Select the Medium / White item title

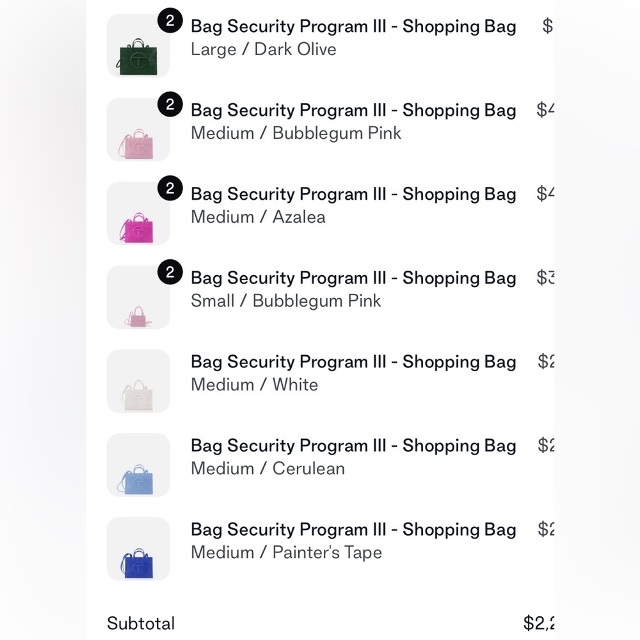click(353, 362)
